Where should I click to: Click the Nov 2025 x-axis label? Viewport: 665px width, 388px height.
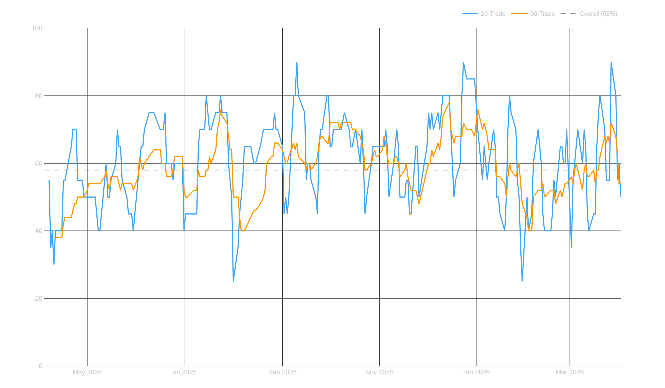click(379, 372)
